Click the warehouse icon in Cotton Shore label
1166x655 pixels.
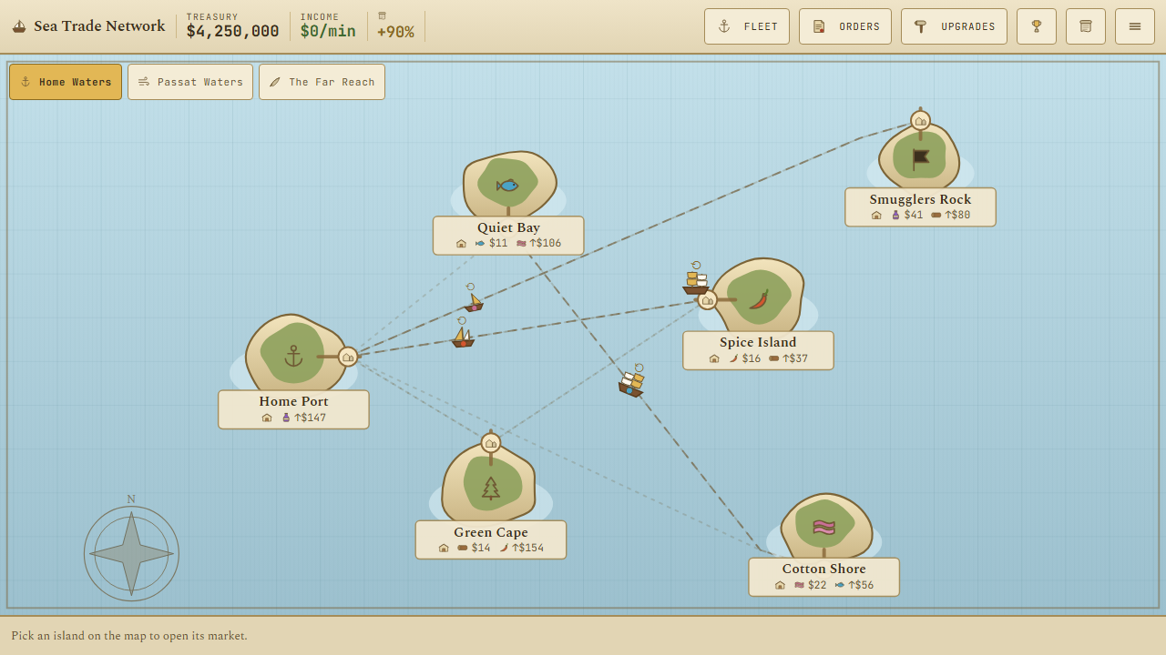(x=780, y=586)
